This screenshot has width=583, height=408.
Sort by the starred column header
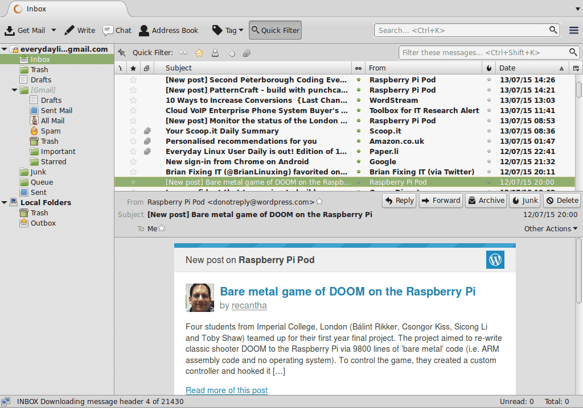point(133,68)
